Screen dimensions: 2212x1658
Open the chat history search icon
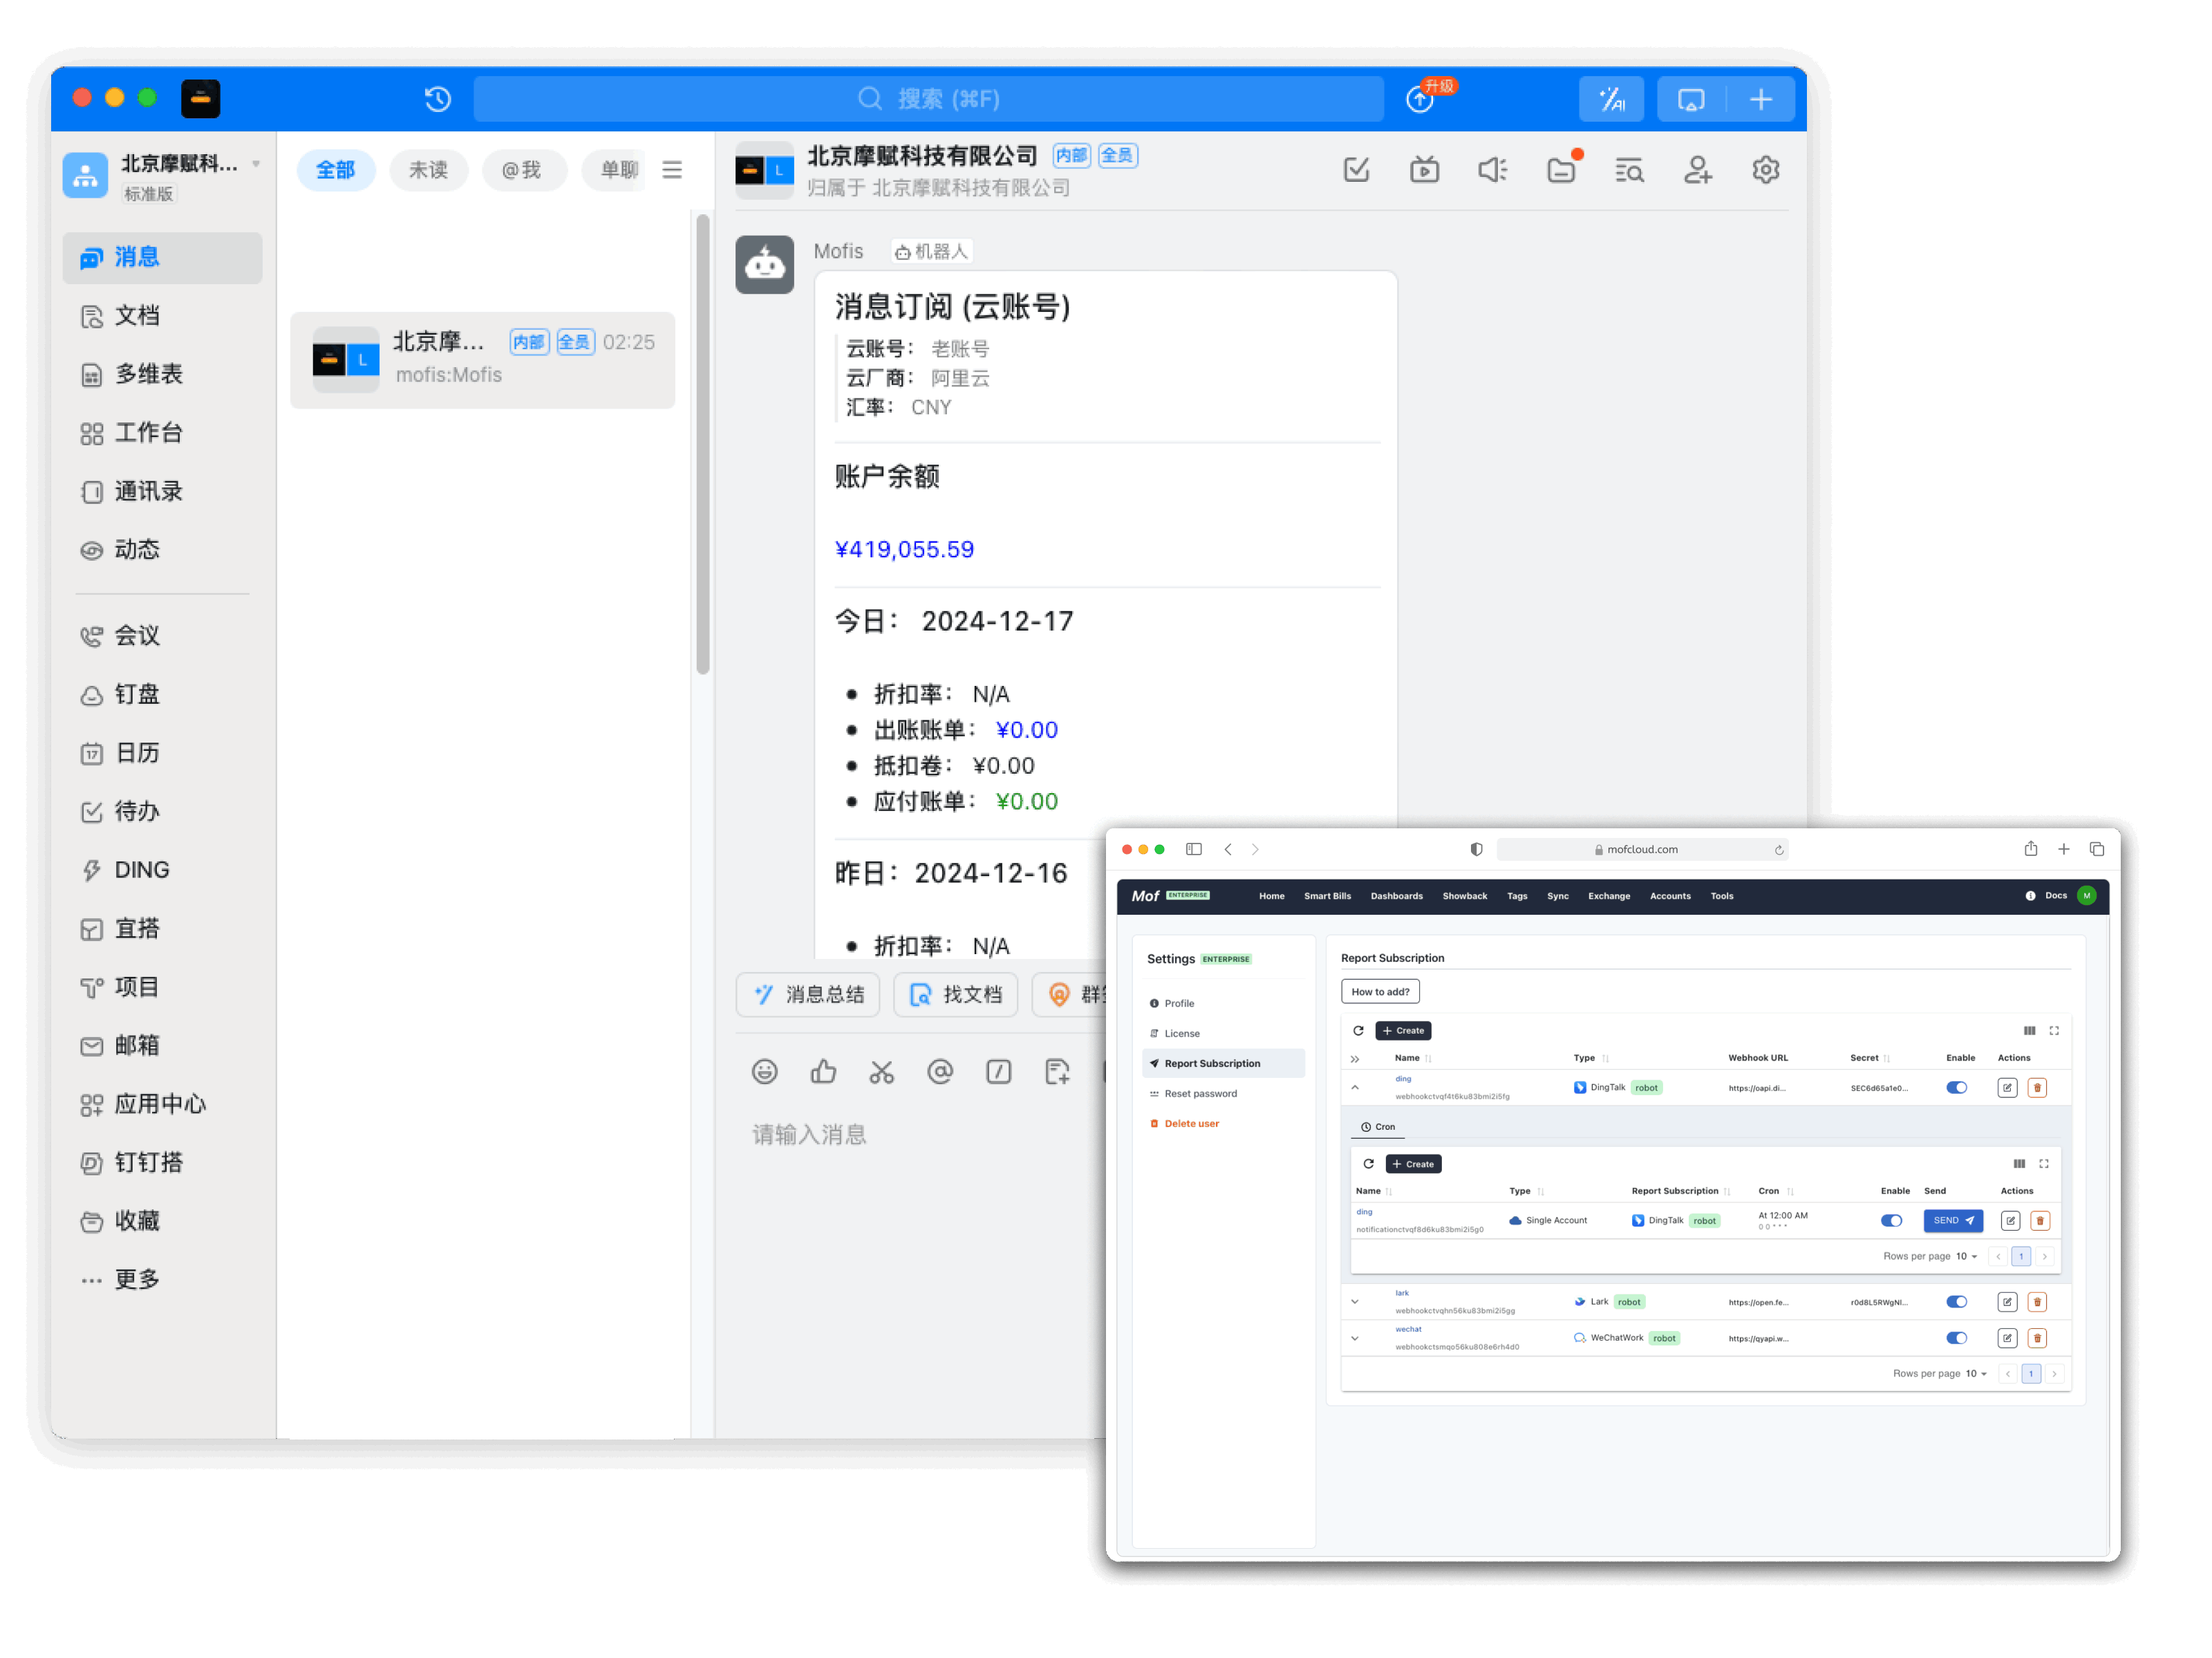[x=1629, y=170]
